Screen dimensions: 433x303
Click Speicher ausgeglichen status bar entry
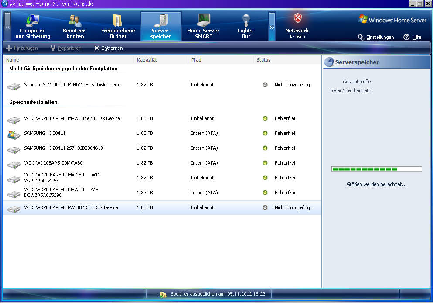coord(218,294)
